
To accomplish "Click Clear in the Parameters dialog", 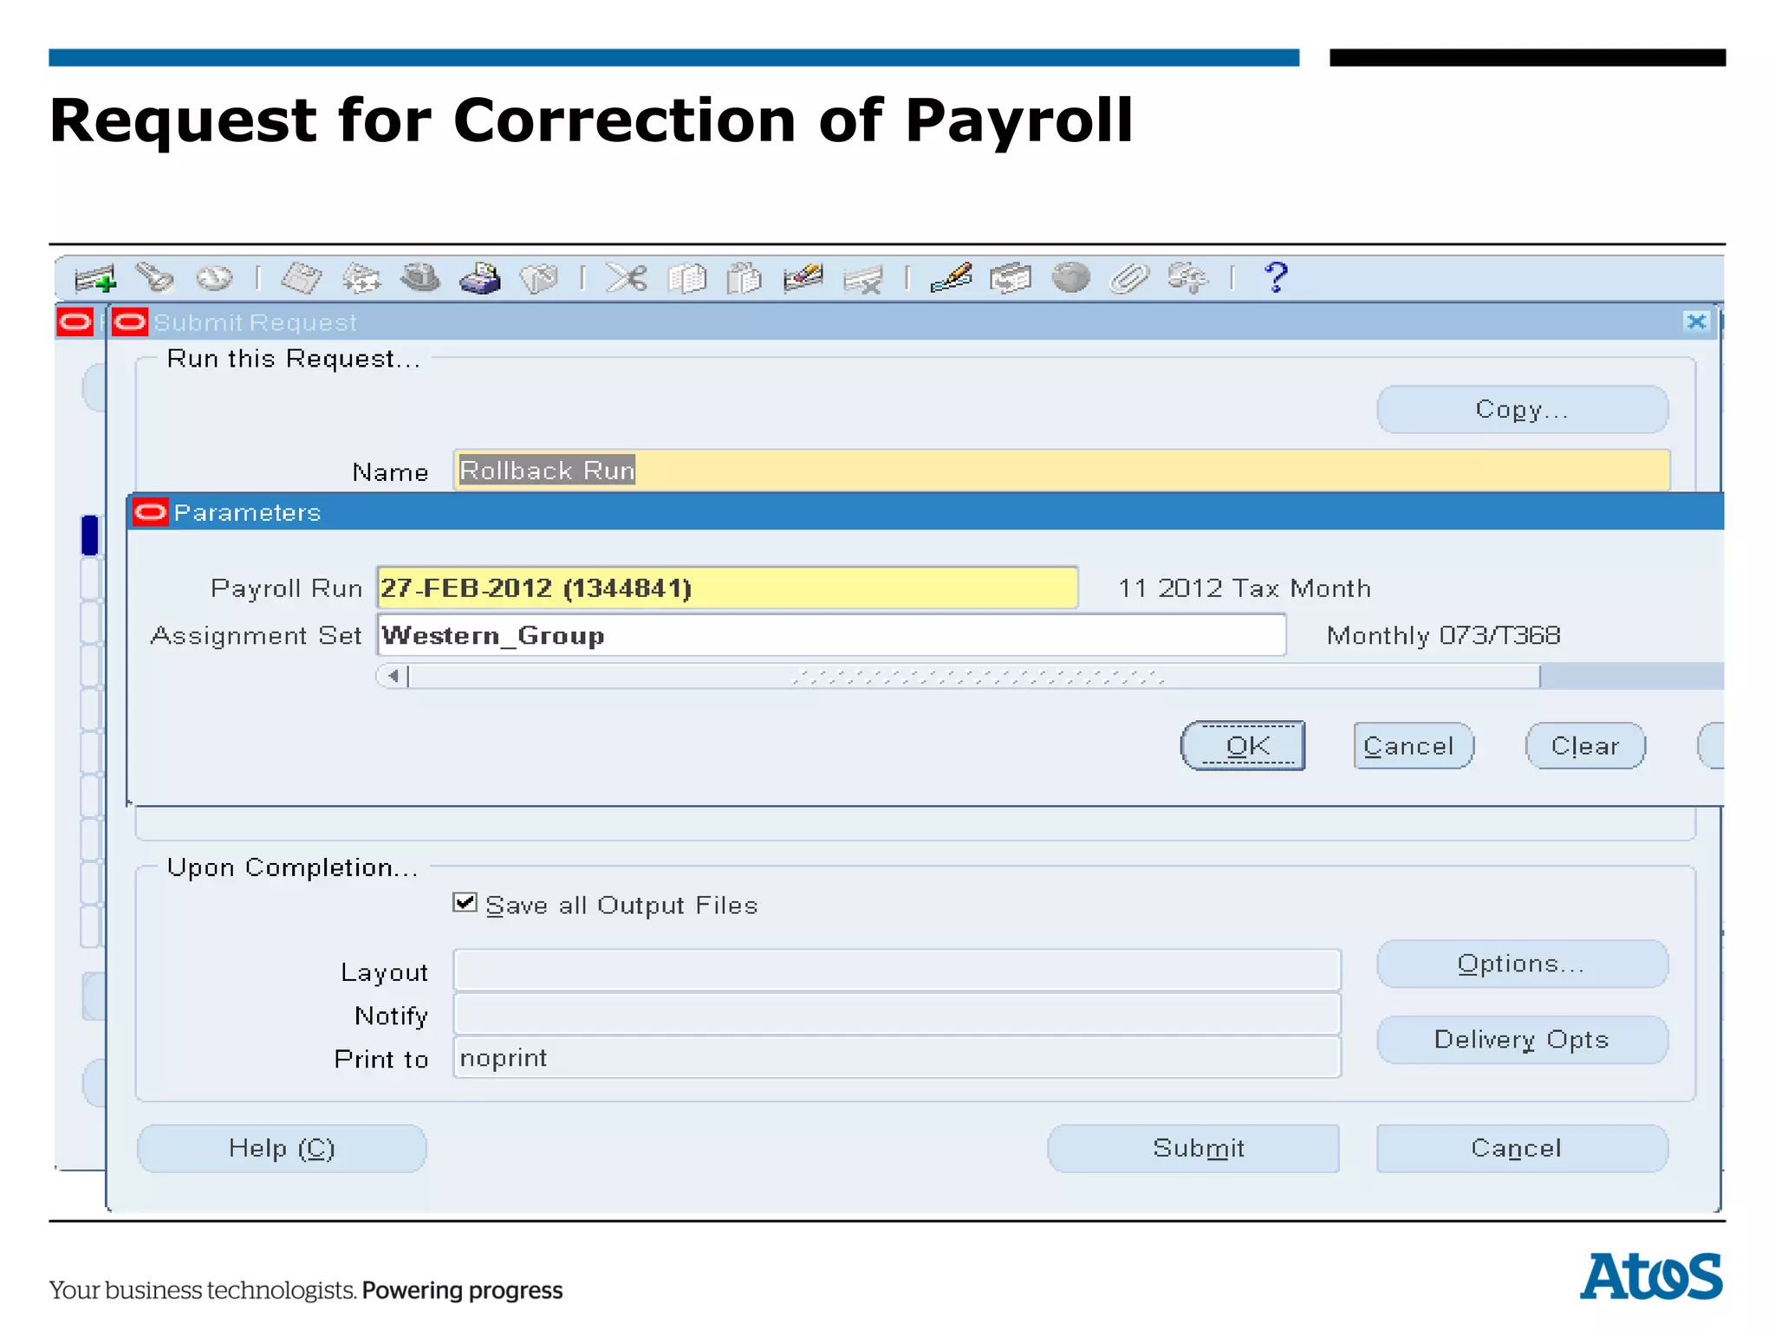I will coord(1585,746).
